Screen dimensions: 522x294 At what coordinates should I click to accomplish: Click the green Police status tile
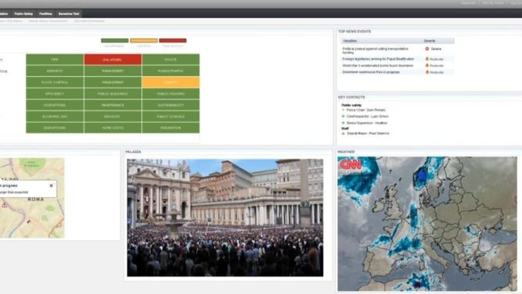(170, 60)
